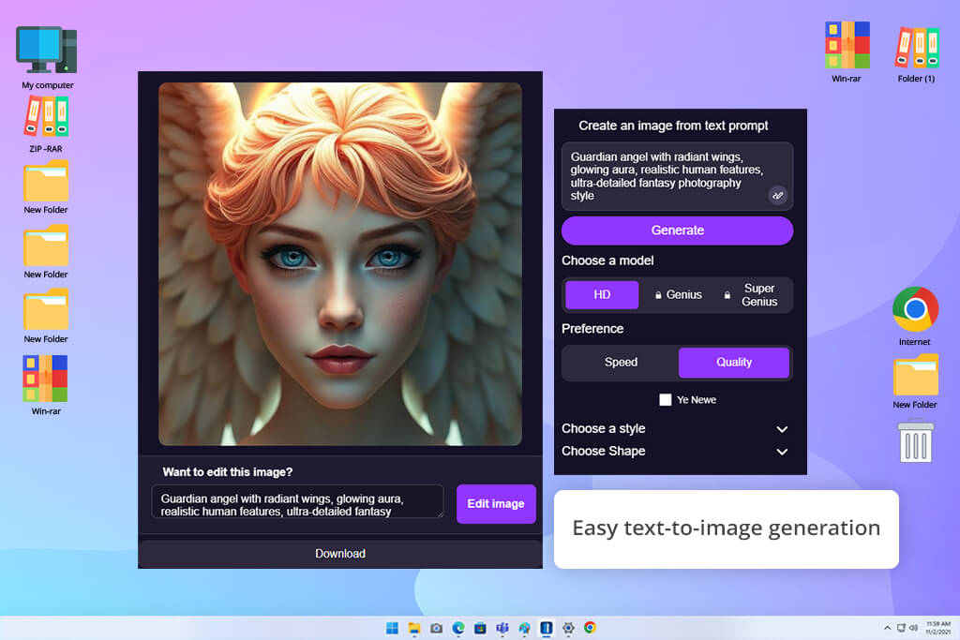Tick the Ye Newe checkbox
Viewport: 960px width, 640px height.
(x=665, y=399)
